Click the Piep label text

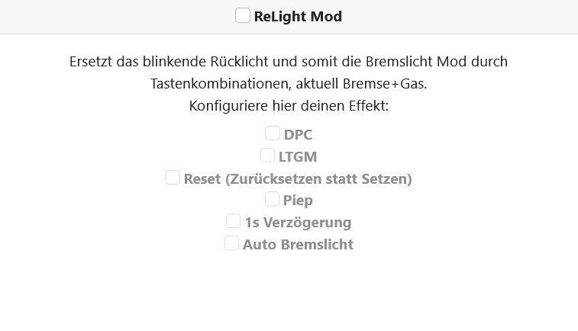298,201
